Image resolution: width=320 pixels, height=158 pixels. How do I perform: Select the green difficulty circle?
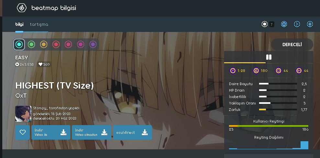pyautogui.click(x=31, y=44)
